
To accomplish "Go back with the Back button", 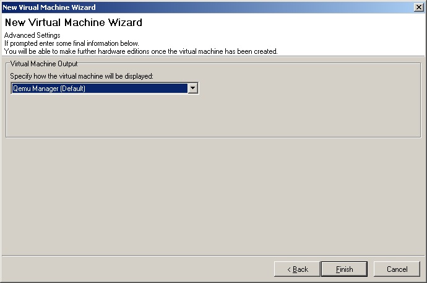I will pyautogui.click(x=297, y=269).
